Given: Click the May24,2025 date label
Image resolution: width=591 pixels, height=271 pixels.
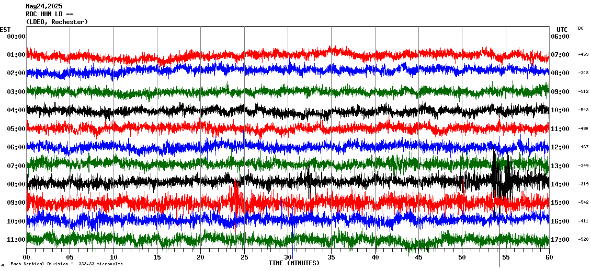Looking at the screenshot, I should tap(44, 6).
